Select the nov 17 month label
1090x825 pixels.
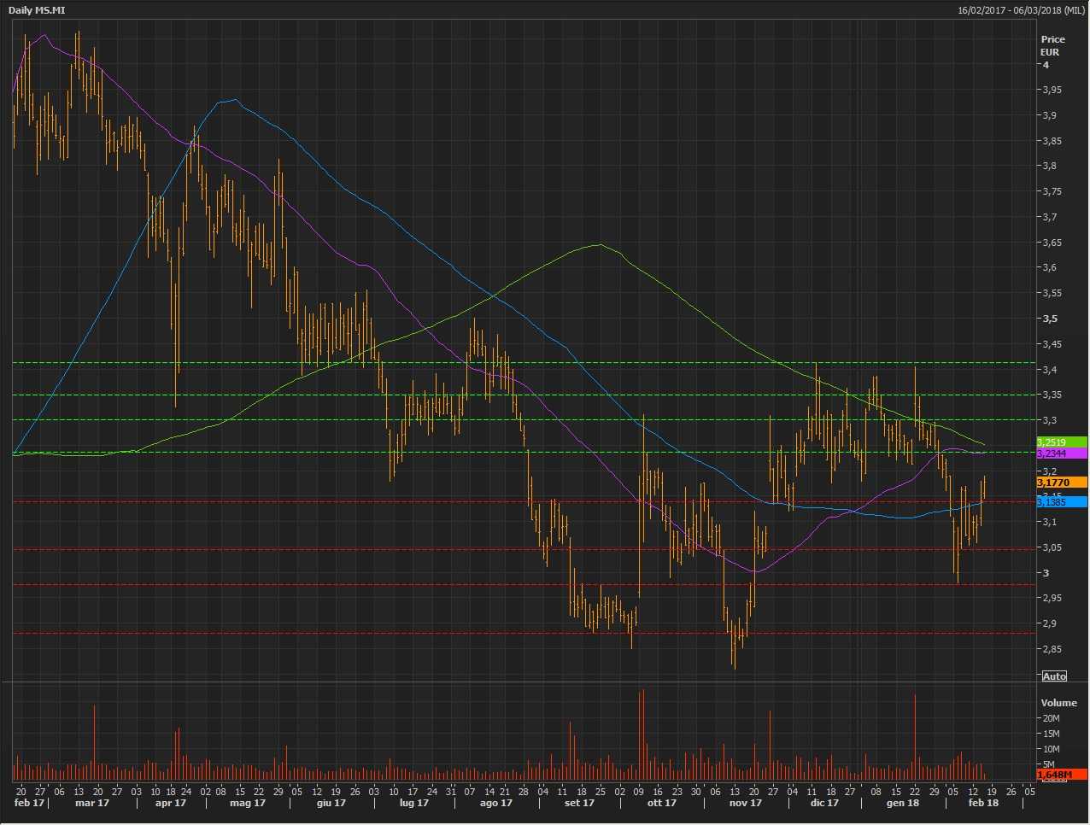(x=745, y=803)
